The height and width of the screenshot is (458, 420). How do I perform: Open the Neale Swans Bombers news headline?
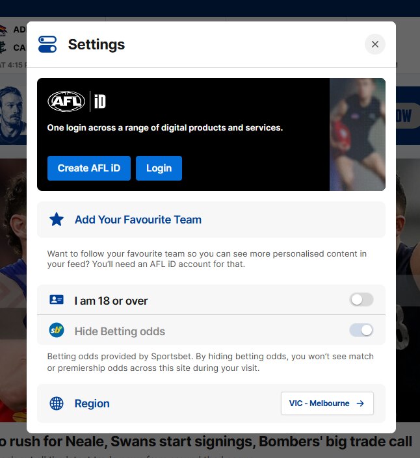(x=205, y=442)
